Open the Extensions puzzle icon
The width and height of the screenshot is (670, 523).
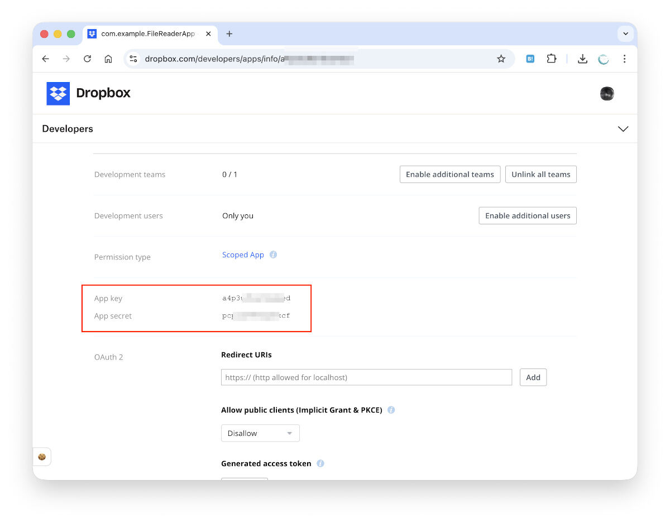point(552,59)
